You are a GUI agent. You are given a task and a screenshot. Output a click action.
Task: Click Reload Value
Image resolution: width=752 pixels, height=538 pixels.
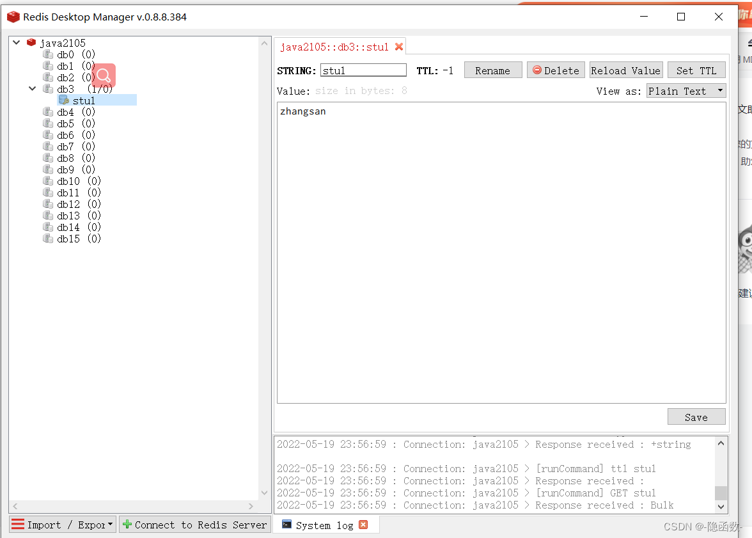(625, 70)
